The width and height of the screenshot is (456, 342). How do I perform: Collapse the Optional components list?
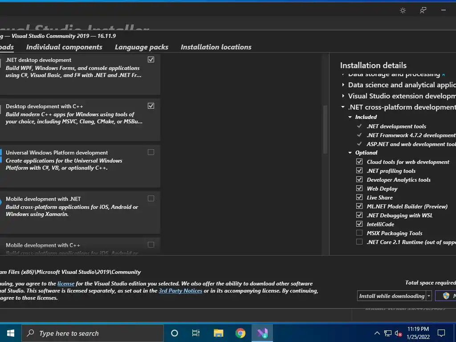(350, 153)
